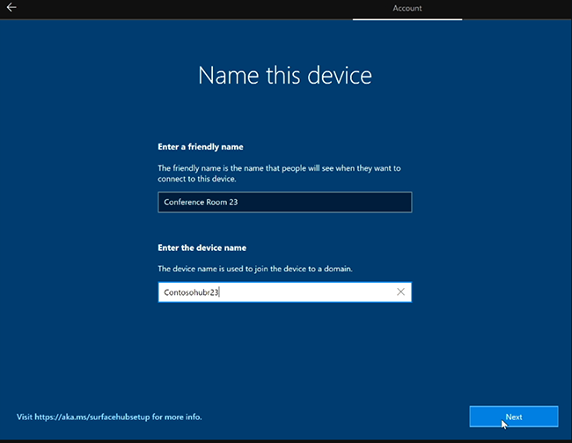
Task: Focus the friendly name input field
Action: click(x=285, y=202)
